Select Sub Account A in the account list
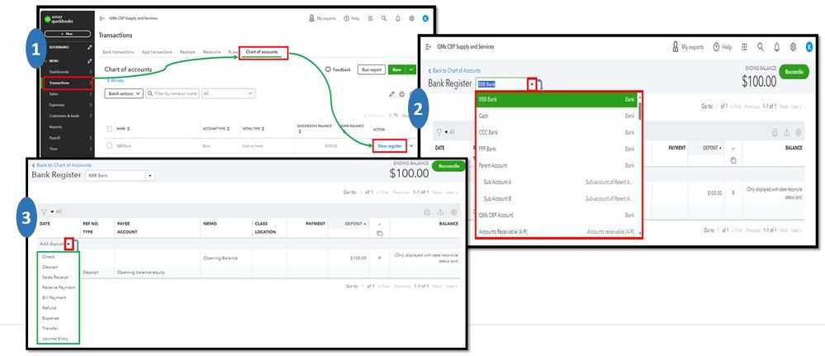 557,183
